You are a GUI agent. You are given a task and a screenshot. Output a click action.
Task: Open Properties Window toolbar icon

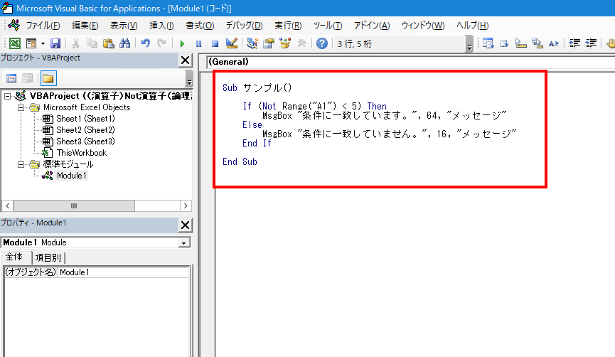point(269,43)
